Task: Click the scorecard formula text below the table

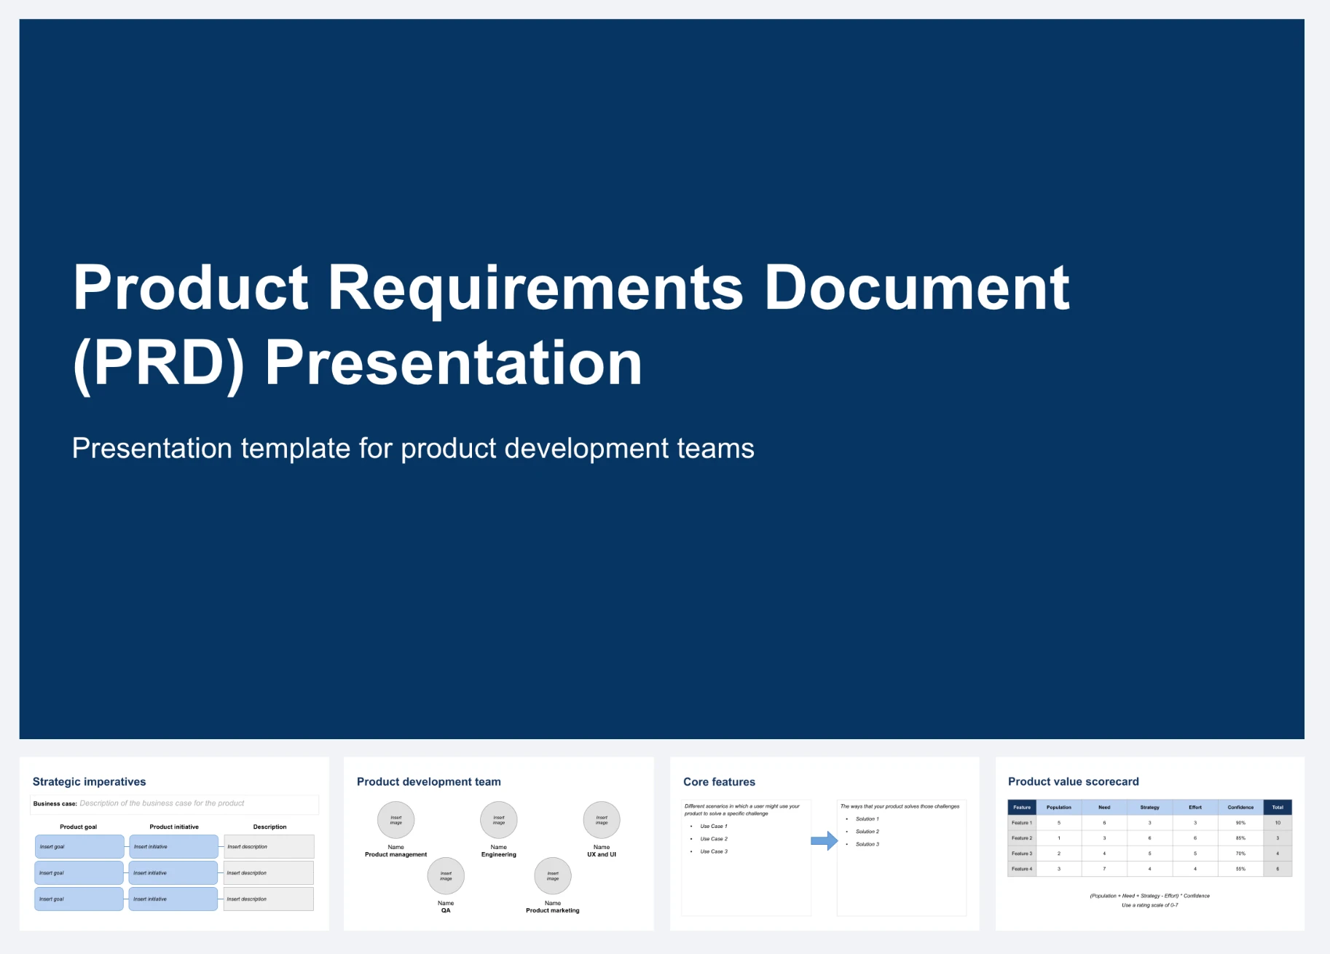Action: [x=1149, y=896]
